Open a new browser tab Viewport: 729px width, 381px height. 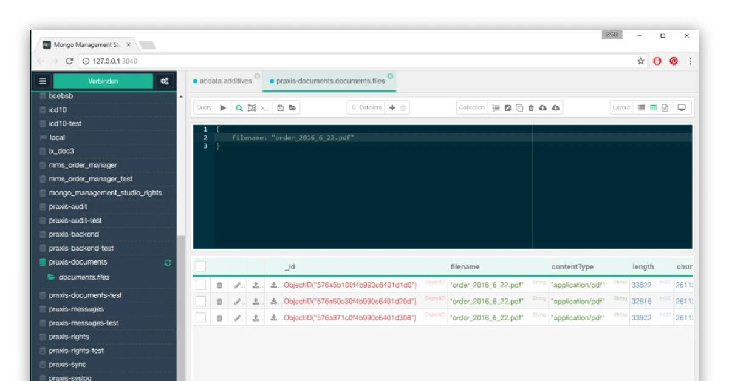pos(147,45)
